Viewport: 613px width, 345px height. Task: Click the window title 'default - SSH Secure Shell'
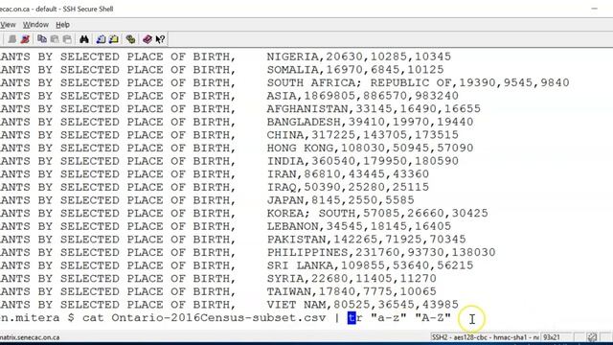tap(75, 9)
